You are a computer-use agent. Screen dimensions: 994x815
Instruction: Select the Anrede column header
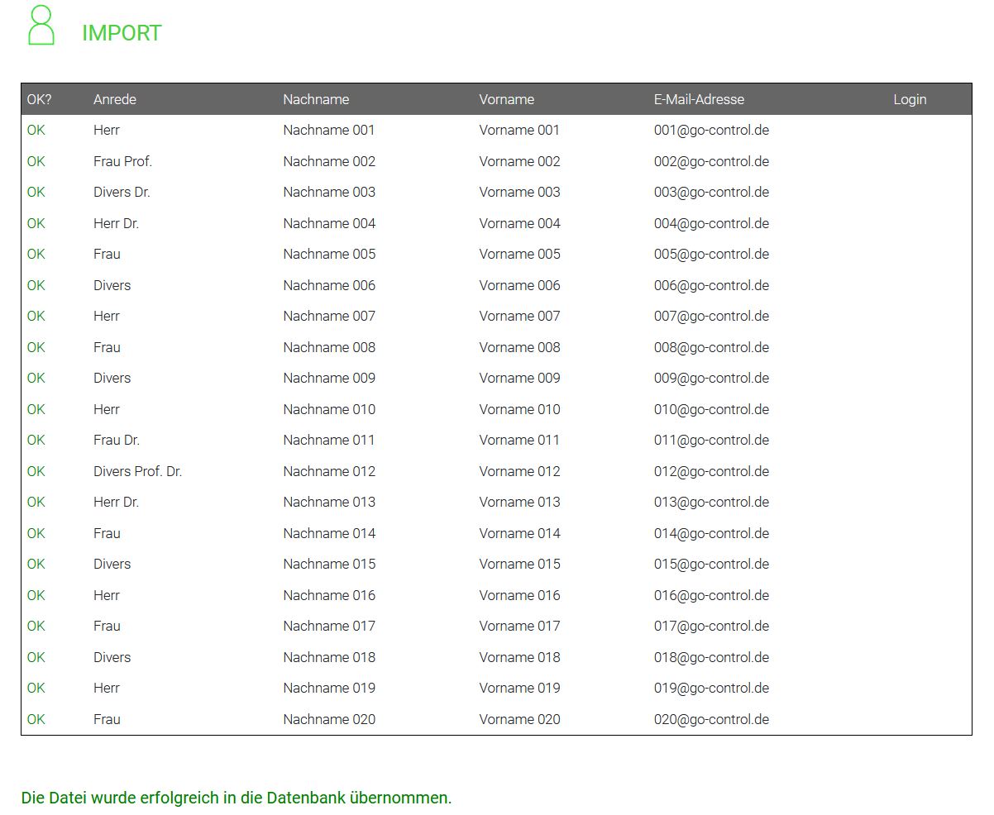coord(114,99)
